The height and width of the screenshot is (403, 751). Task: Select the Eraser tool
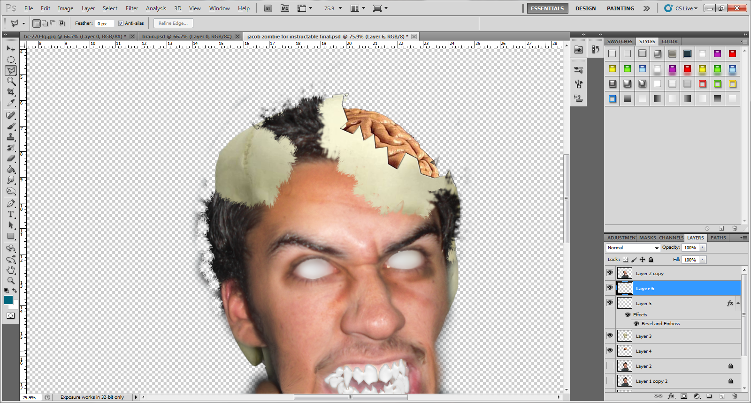click(11, 158)
